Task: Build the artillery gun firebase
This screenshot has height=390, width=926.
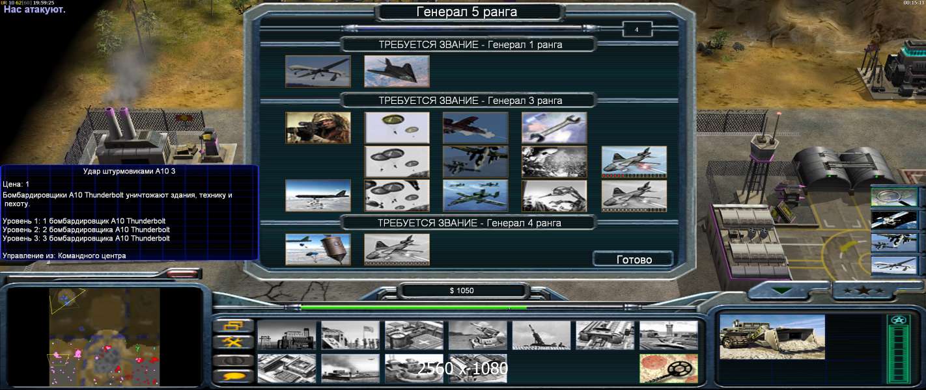Action: (x=542, y=335)
